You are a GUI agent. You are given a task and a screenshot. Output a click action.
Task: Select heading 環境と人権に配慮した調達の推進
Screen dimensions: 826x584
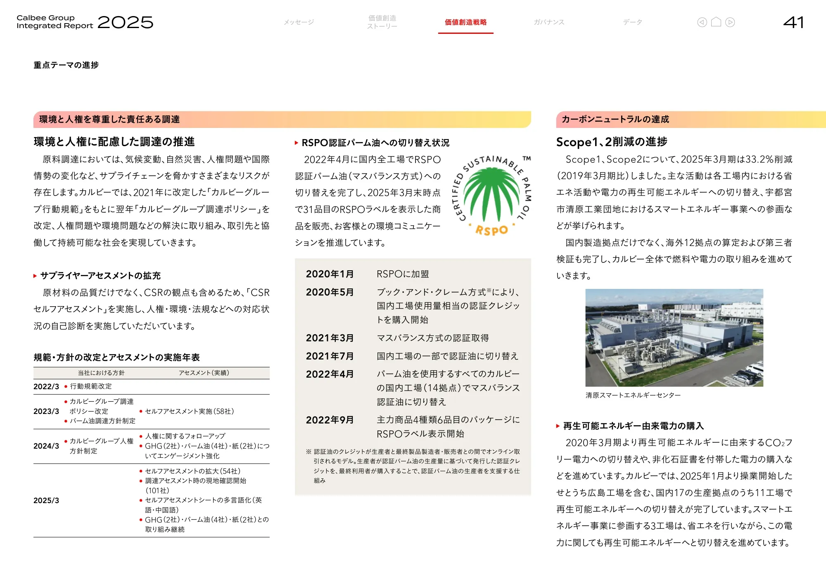[114, 142]
